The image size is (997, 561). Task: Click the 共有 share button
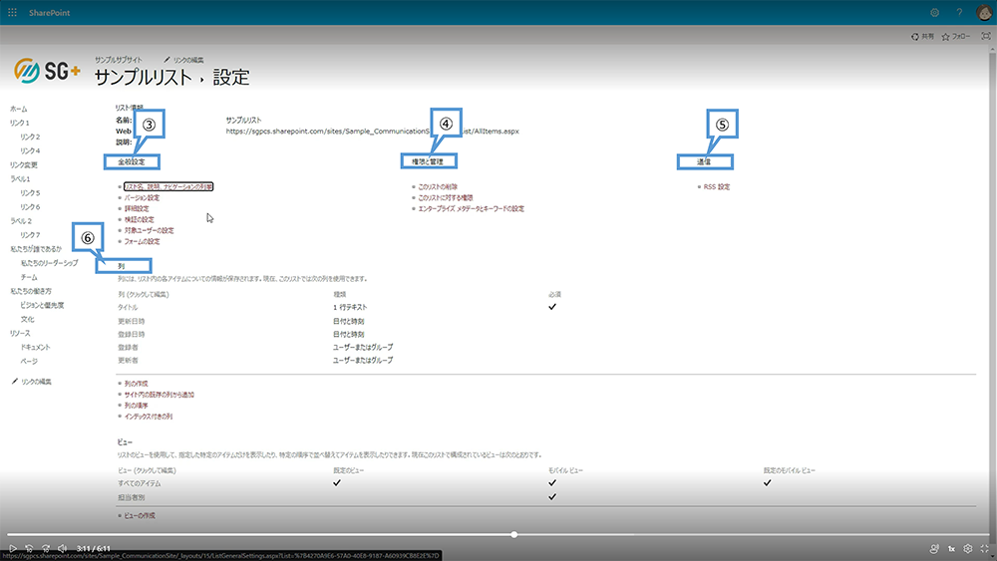[x=922, y=36]
